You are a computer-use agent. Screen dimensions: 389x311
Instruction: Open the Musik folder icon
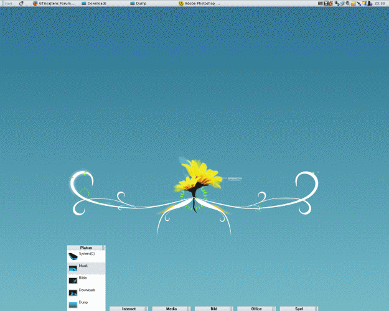tap(73, 267)
